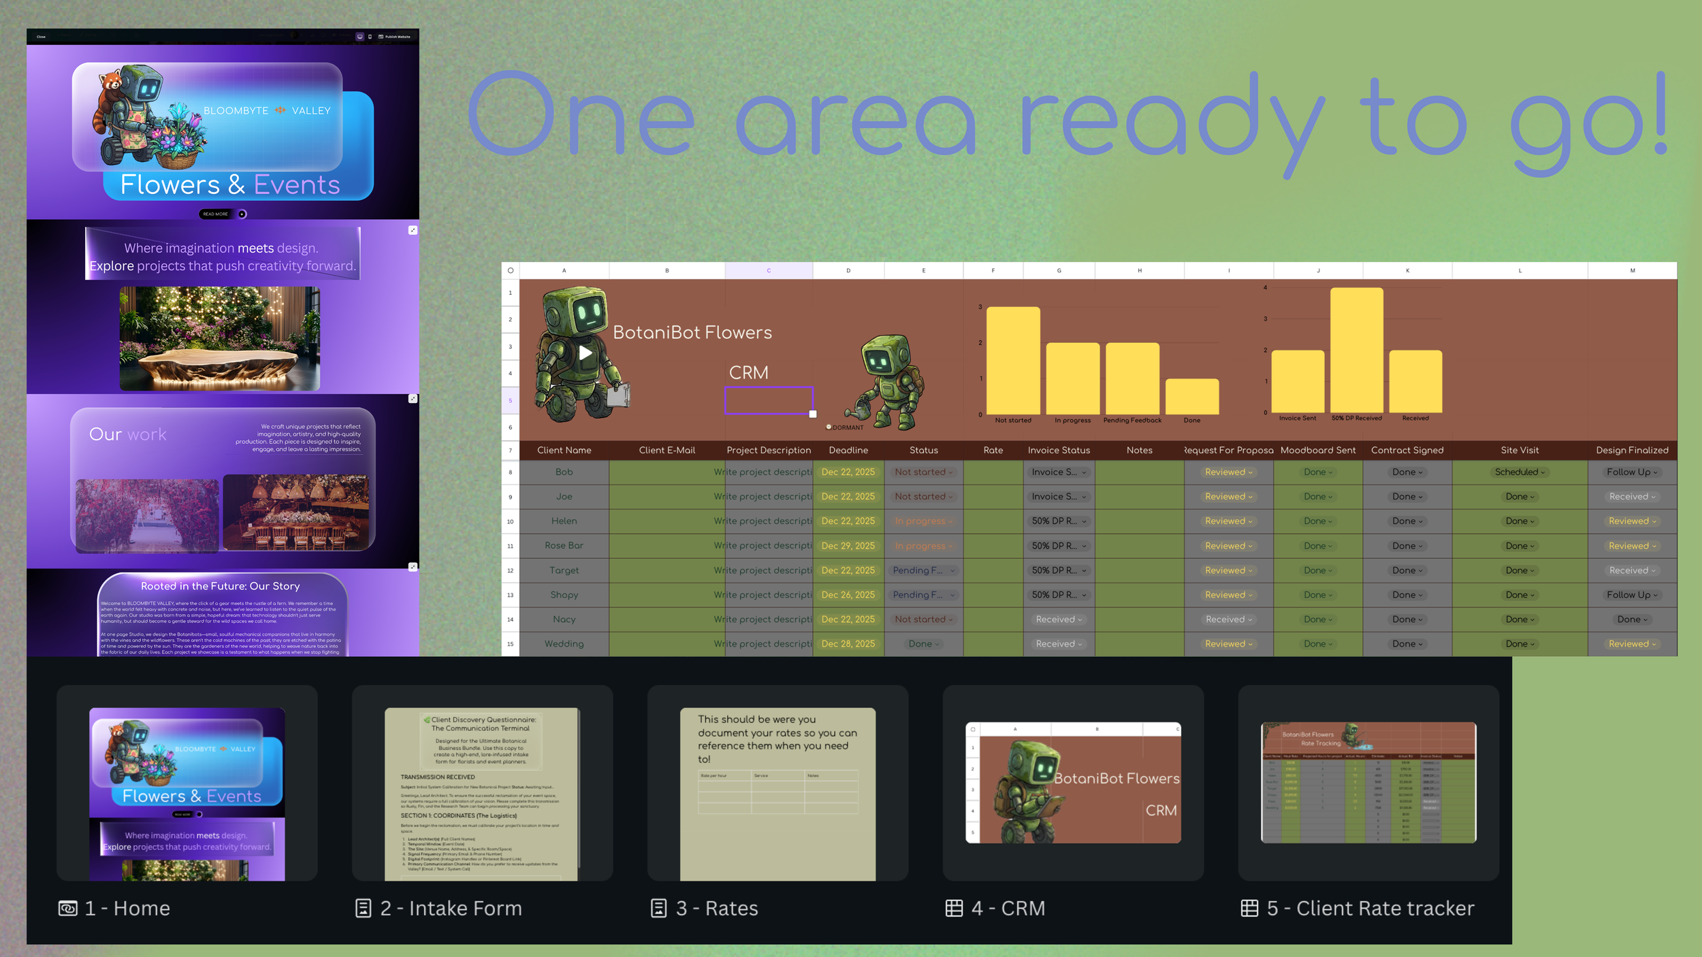Toggle the DORMANT status indicator near the robot
This screenshot has height=957, width=1702.
pos(829,427)
